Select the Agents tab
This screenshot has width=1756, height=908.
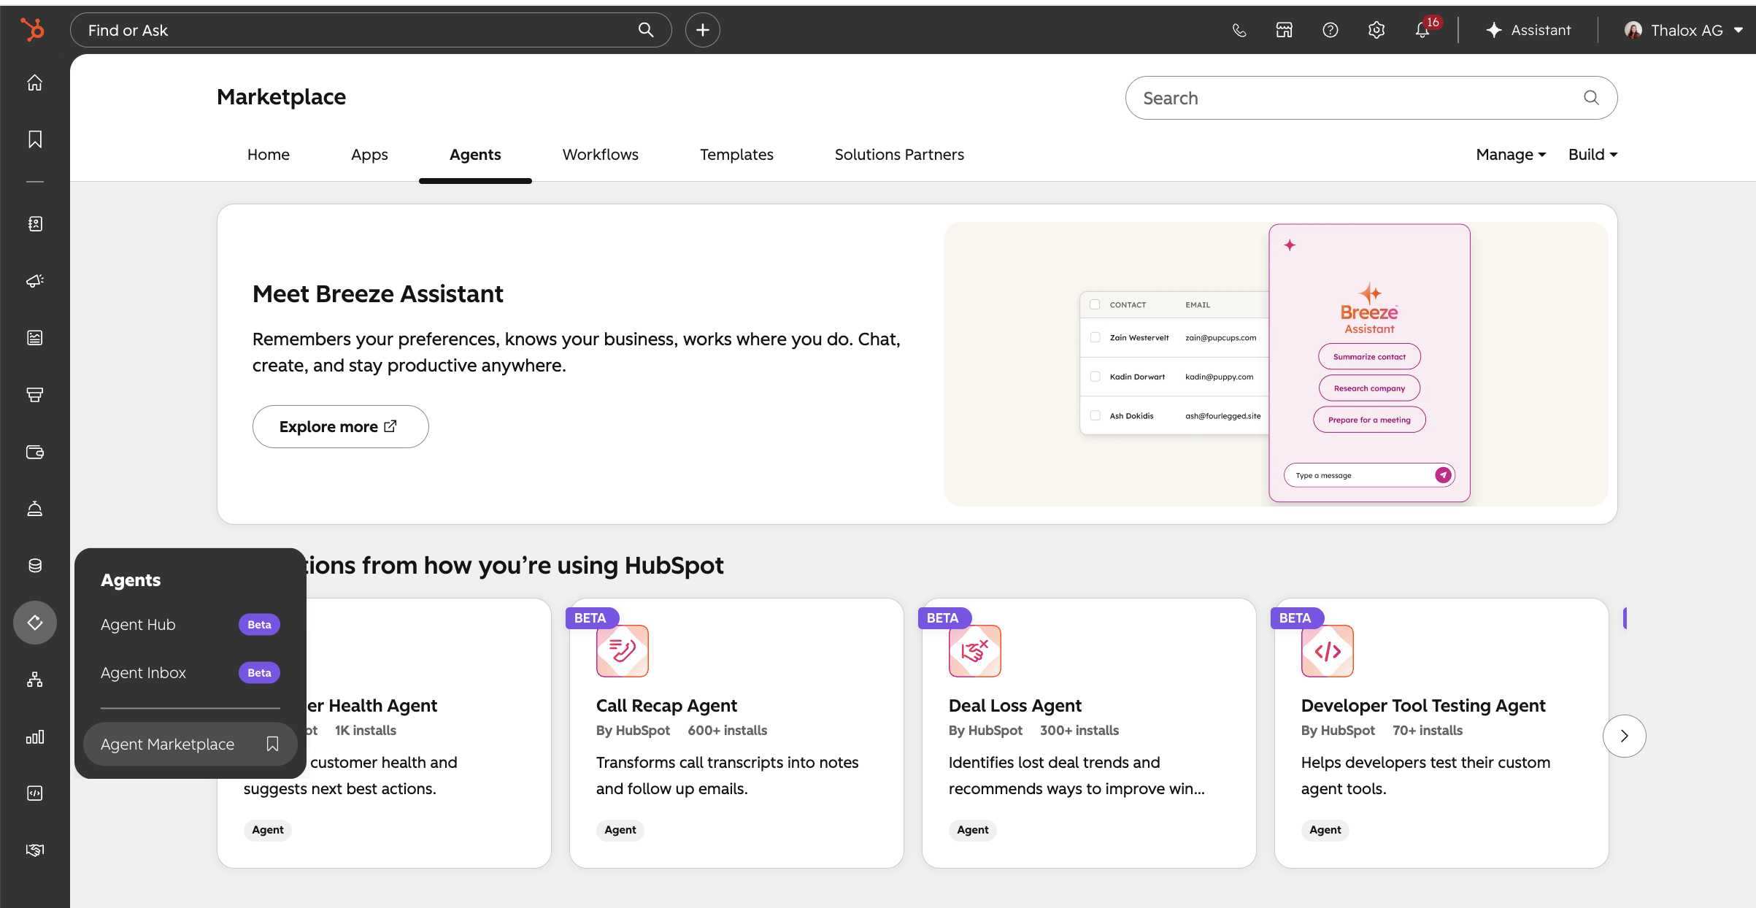475,155
